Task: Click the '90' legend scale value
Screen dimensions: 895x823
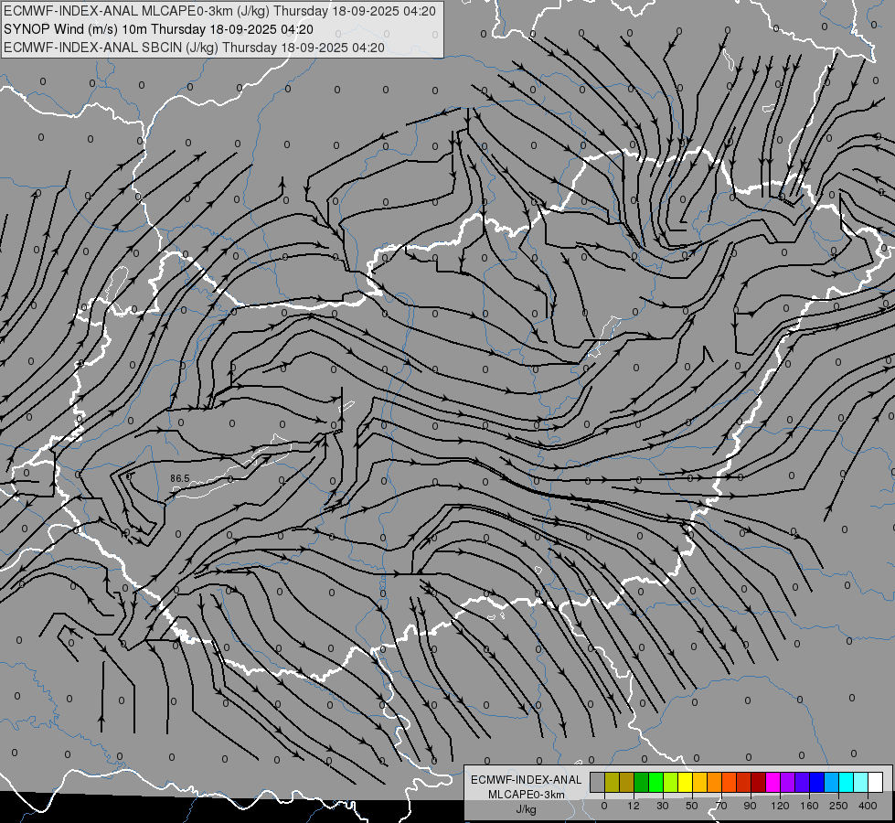Action: pos(750,806)
